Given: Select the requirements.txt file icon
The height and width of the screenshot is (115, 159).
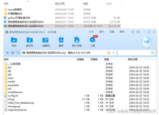Looking at the screenshot, I should coord(6,110).
